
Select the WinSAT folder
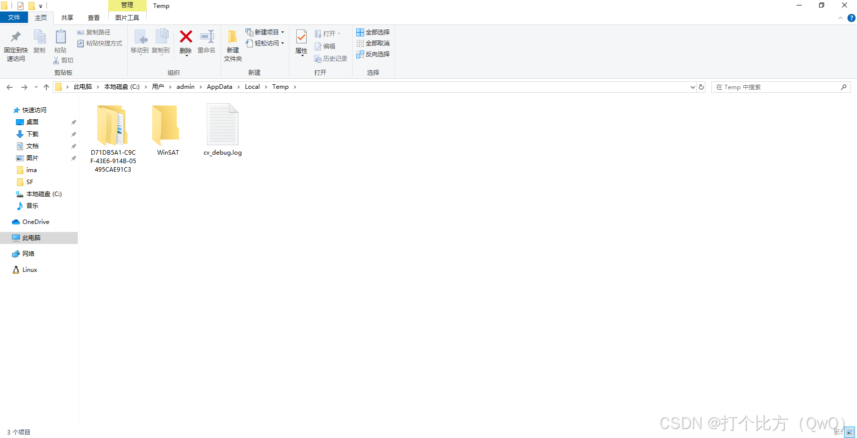pyautogui.click(x=168, y=130)
